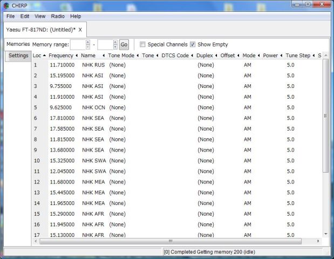Open Tone Mode (None) for row 6
Viewport: 334px width, 259px height.
point(118,118)
